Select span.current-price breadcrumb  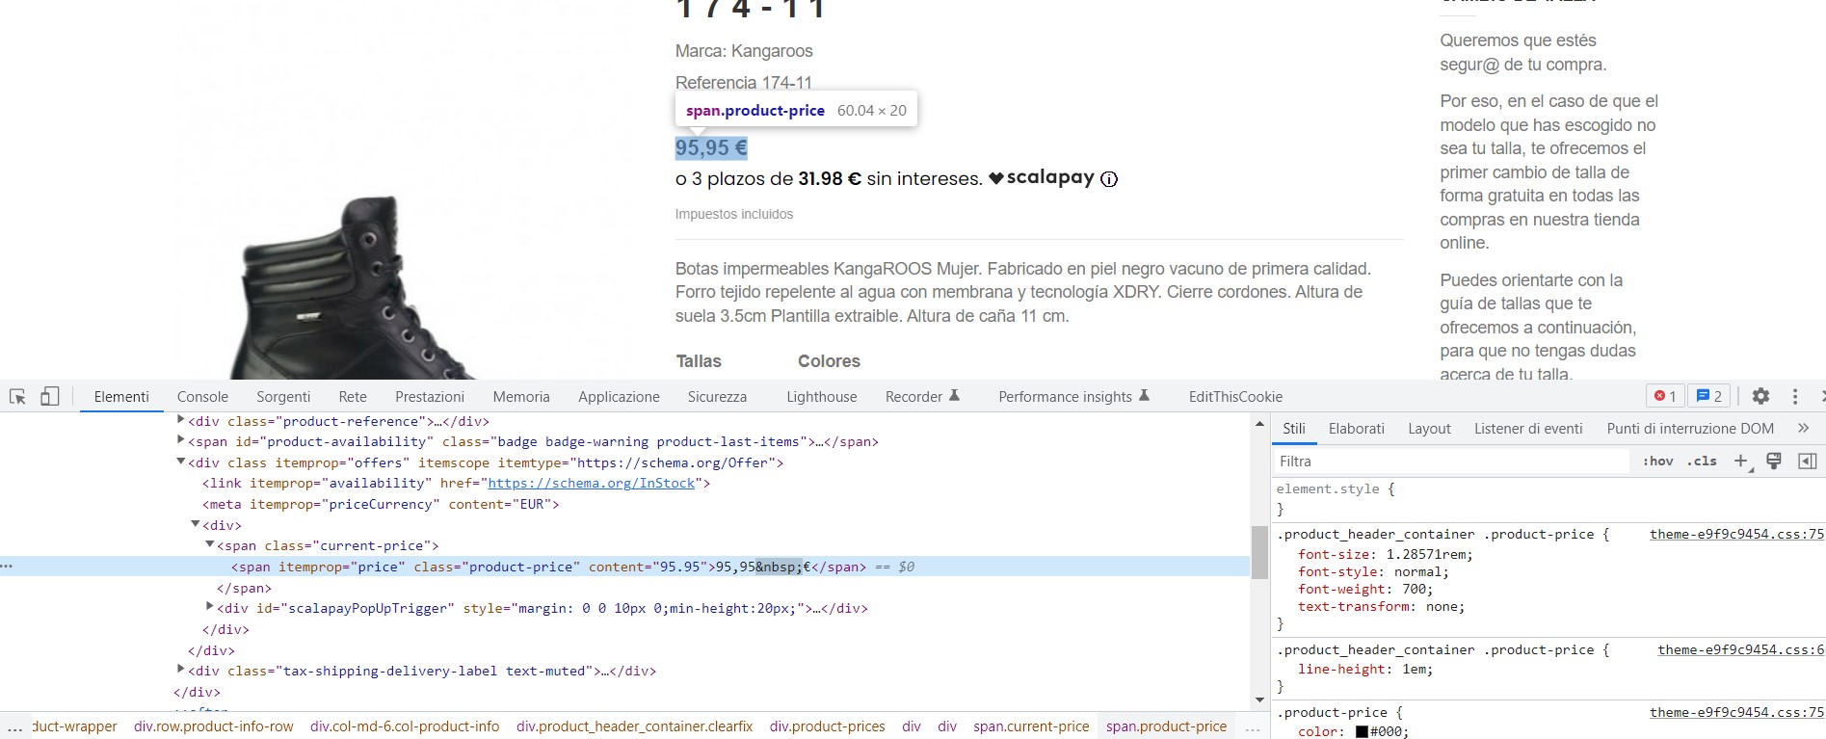1031,726
